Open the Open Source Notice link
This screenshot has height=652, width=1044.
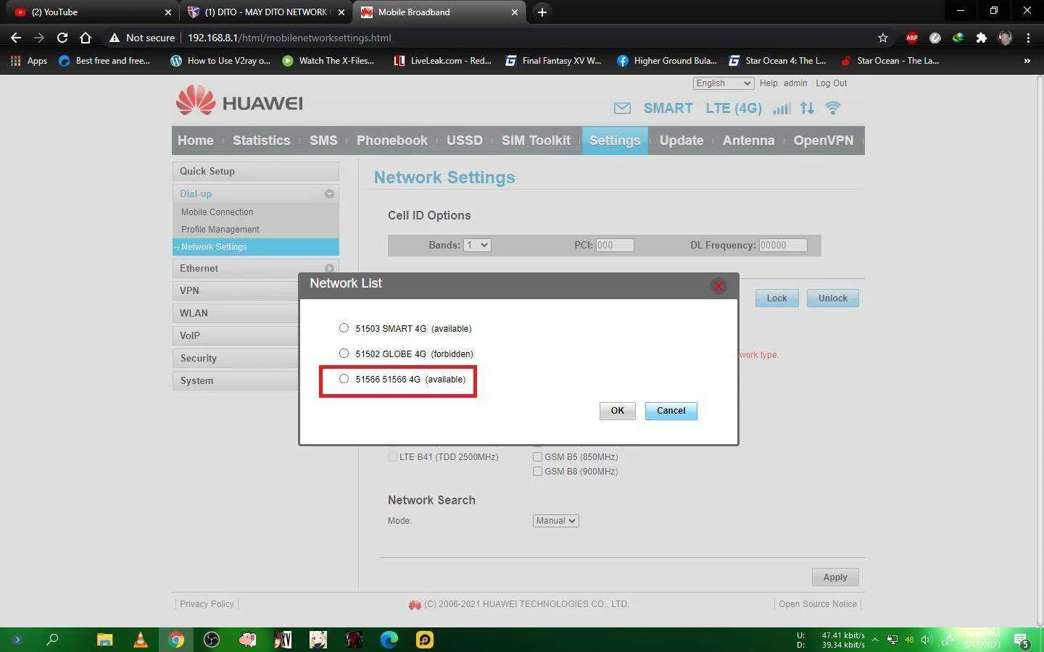(x=818, y=604)
